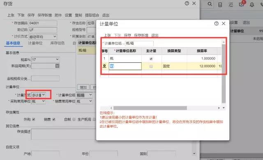
Task: Click the search magnifier icon in top bar
Action: [210, 4]
